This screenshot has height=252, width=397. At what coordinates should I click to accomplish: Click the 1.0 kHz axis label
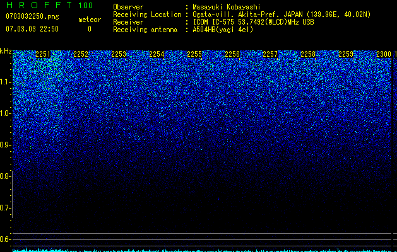5,113
